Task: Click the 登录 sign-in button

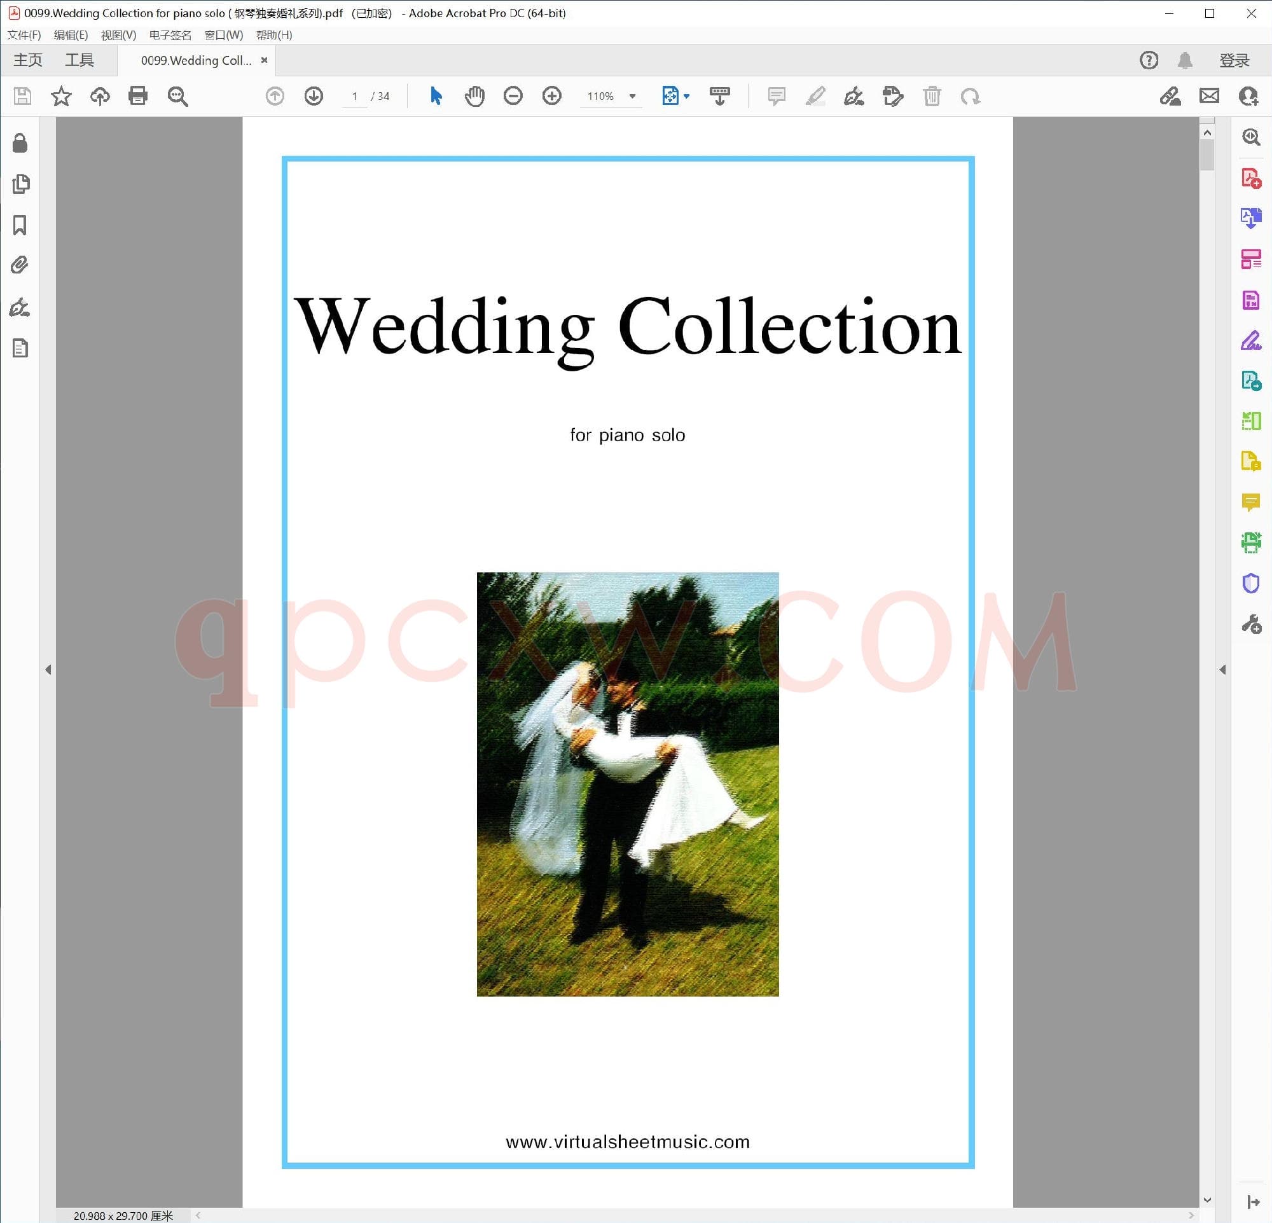Action: (1234, 60)
